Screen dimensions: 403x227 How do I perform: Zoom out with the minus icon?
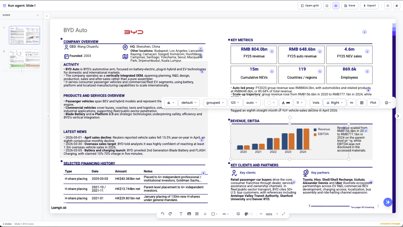coord(261,214)
